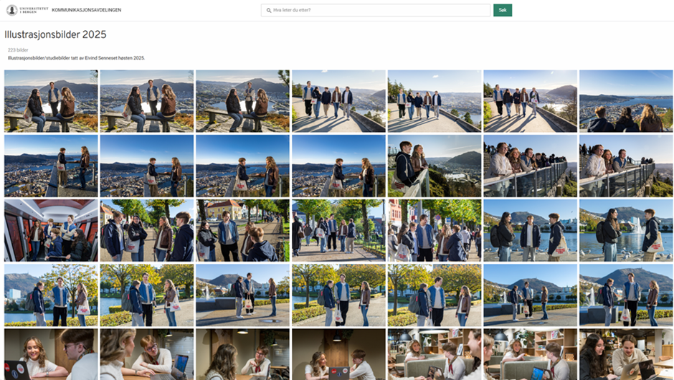Open first photo of group at viewpoint railing

click(530, 166)
